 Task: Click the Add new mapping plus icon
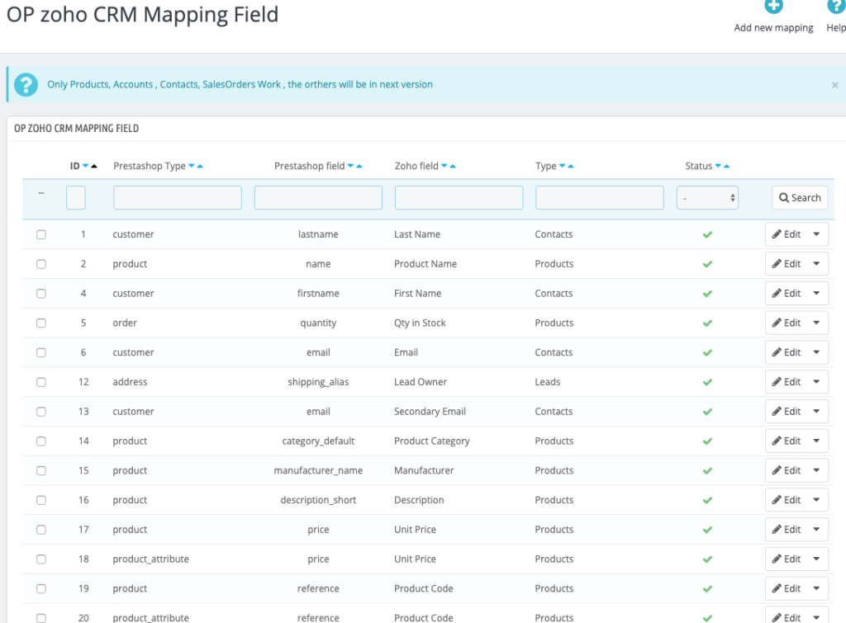773,6
